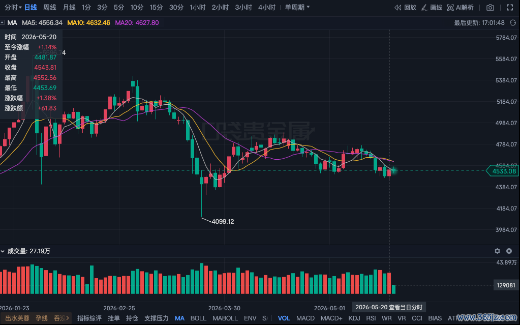The image size is (520, 325).
Task: Open the 支撑压力 button
Action: [156, 318]
